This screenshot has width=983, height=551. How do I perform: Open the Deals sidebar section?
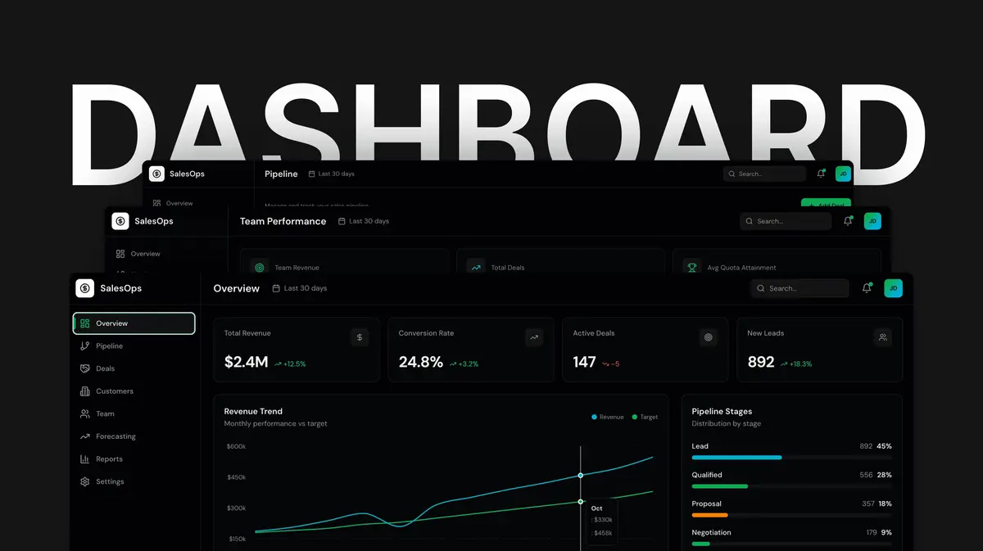[105, 368]
